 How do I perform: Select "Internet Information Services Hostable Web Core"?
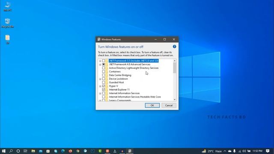tap(135, 97)
